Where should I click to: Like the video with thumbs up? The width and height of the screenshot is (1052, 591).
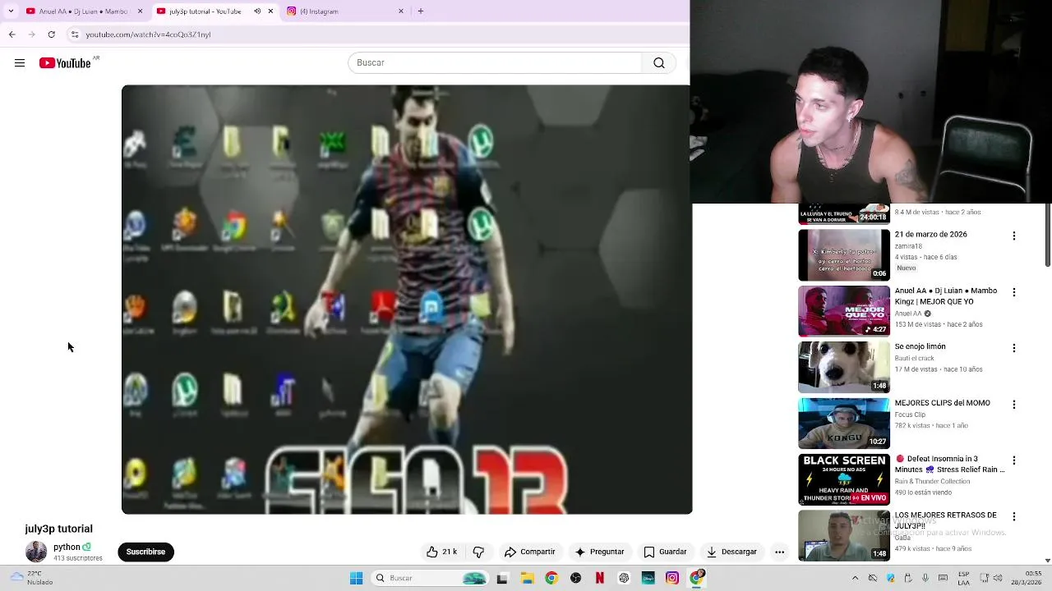tap(441, 552)
